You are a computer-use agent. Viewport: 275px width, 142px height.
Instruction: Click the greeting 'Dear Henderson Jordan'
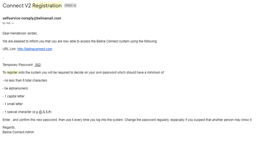(x=20, y=33)
